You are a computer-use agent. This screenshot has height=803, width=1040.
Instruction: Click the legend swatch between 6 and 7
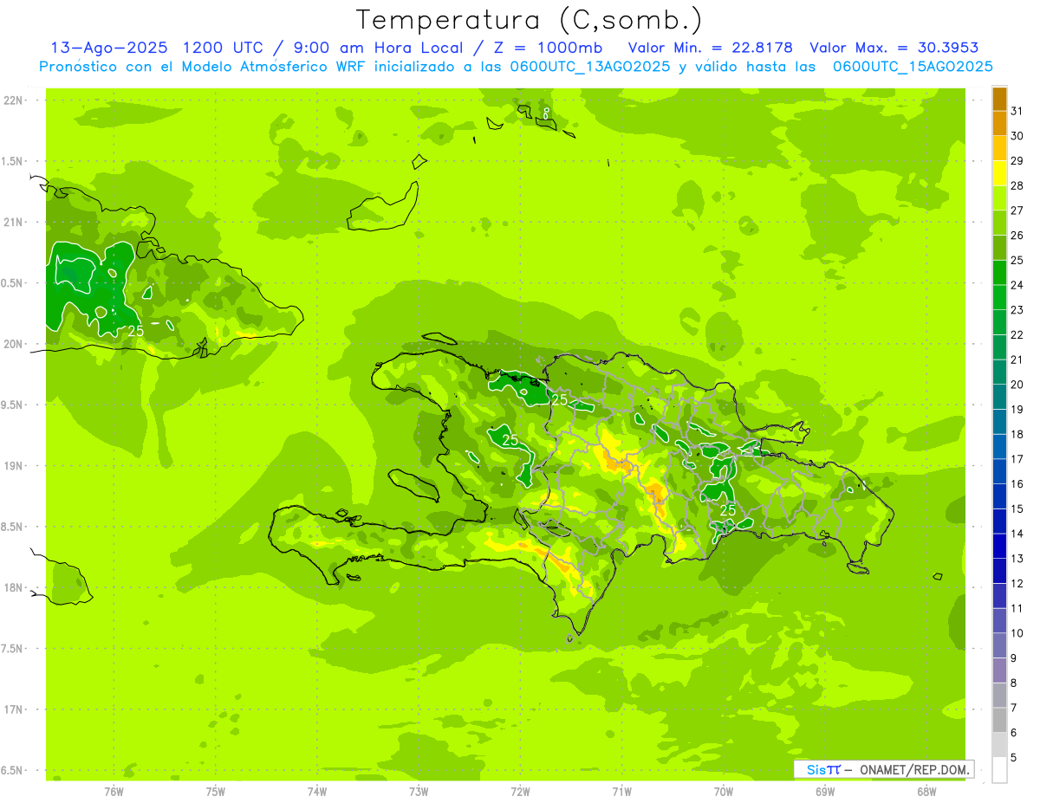coord(999,721)
